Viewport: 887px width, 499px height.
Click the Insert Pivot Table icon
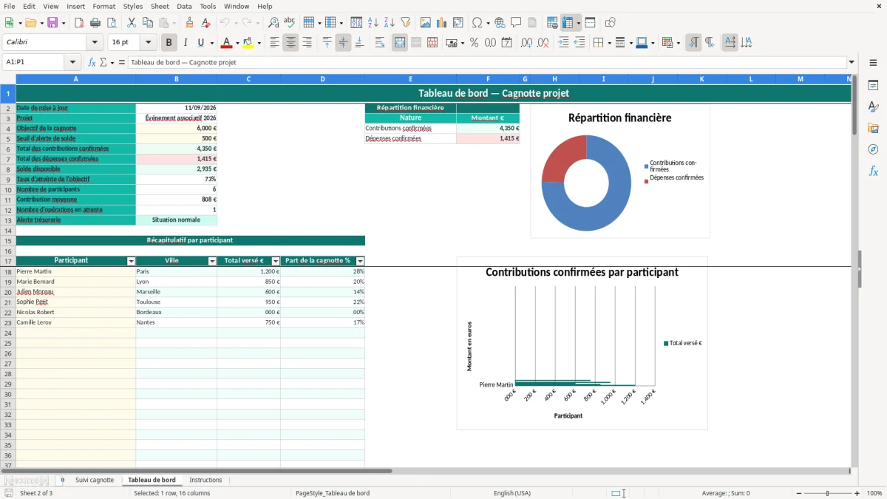pos(458,23)
